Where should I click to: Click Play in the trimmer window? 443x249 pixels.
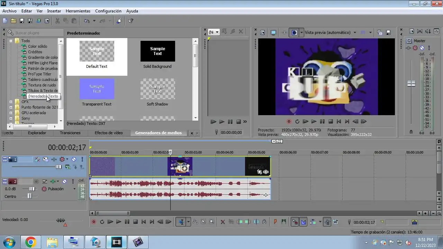coord(222,122)
